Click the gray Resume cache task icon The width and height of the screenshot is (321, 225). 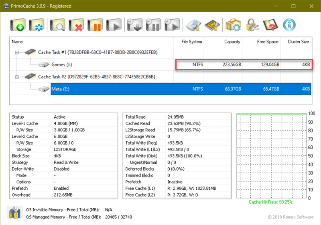(x=114, y=25)
